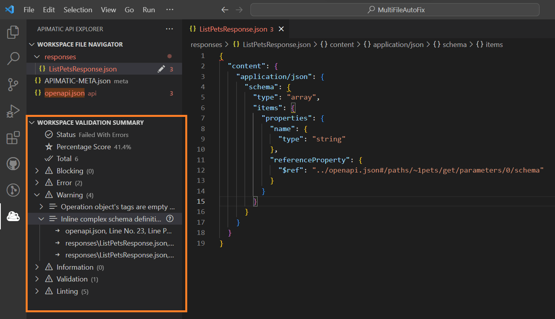The image size is (555, 319).
Task: Open the Selection menu
Action: click(x=78, y=10)
